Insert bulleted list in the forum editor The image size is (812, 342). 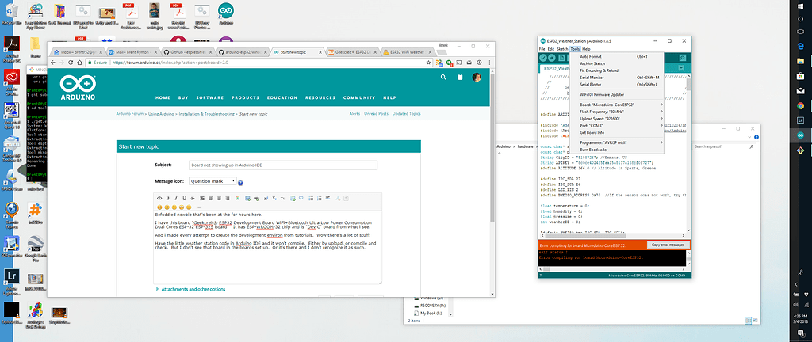[311, 198]
